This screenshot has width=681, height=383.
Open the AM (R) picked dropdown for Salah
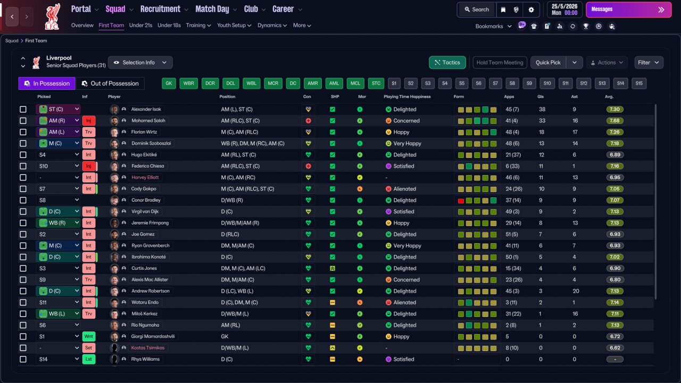pyautogui.click(x=59, y=121)
